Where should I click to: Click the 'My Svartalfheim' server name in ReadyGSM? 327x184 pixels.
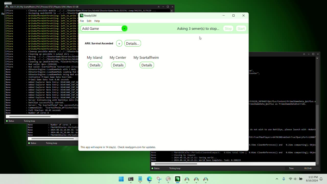tap(146, 57)
